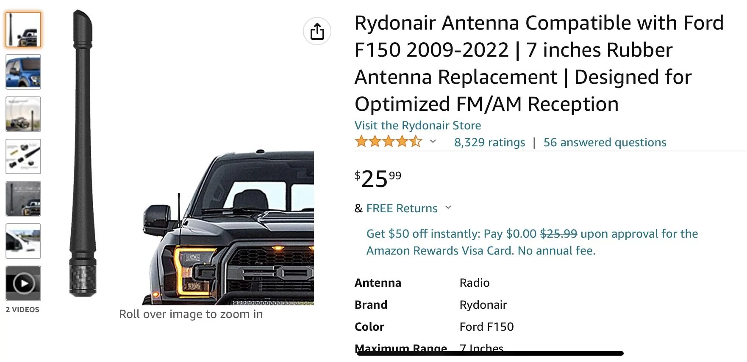Click the orange star rating icons
Image resolution: width=747 pixels, height=362 pixels.
click(x=388, y=142)
